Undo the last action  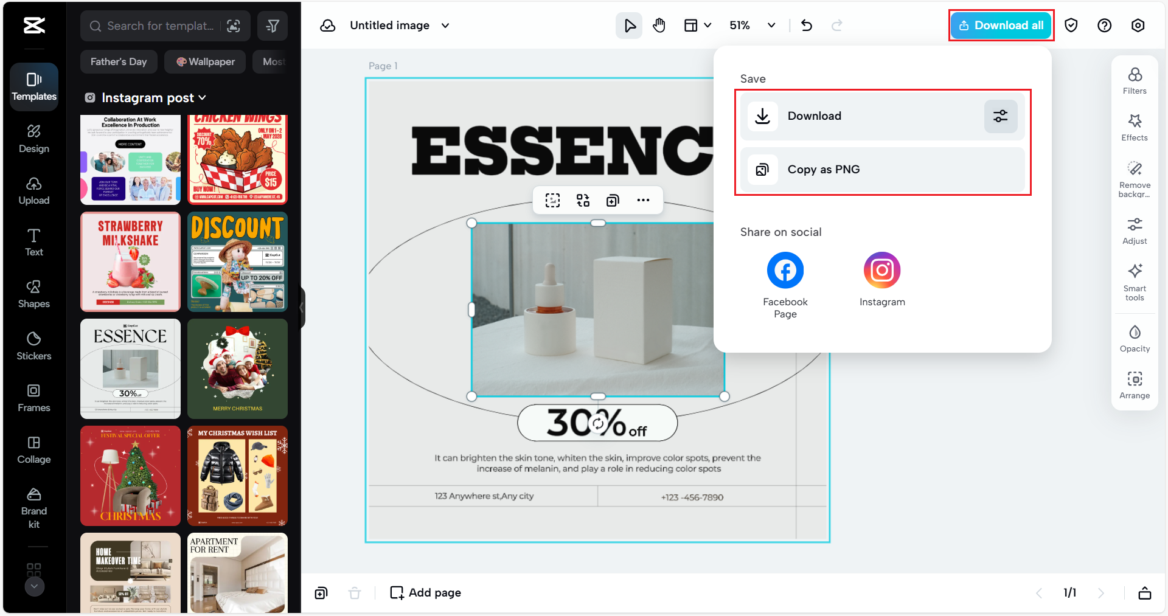point(807,26)
